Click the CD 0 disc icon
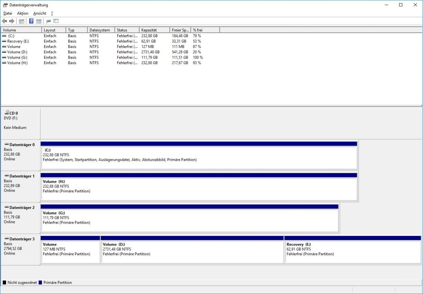 [x=7, y=113]
